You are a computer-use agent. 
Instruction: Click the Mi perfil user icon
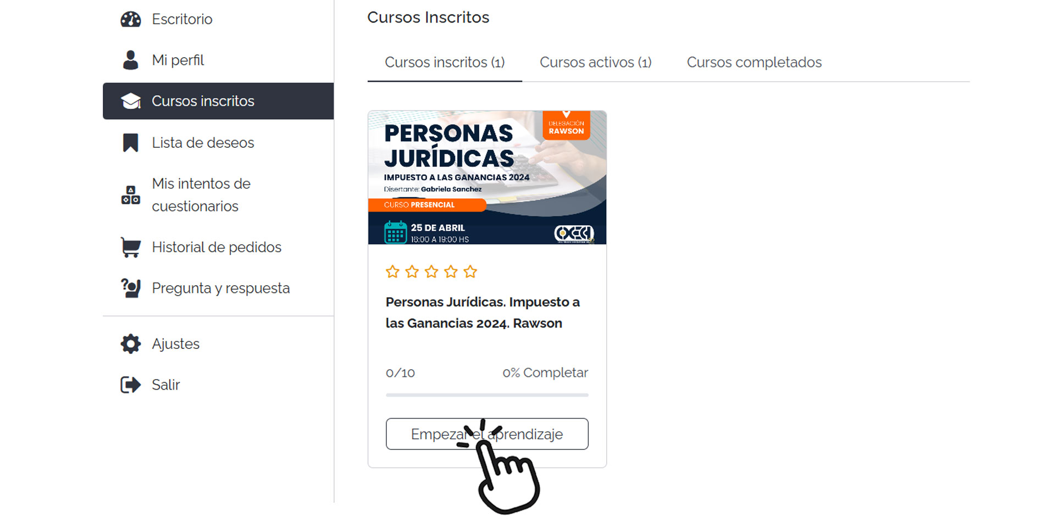pos(130,60)
